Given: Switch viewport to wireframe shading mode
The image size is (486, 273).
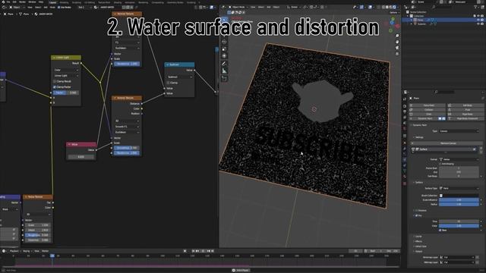Looking at the screenshot, I should coord(383,7).
